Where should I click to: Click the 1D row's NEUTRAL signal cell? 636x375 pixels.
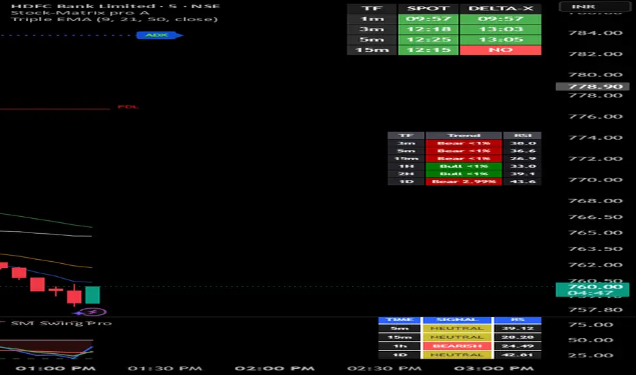457,355
